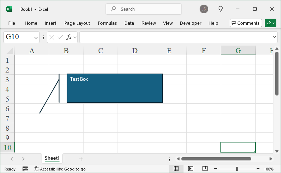The image size is (281, 173).
Task: Open the Formulas ribbon tab
Action: click(107, 23)
